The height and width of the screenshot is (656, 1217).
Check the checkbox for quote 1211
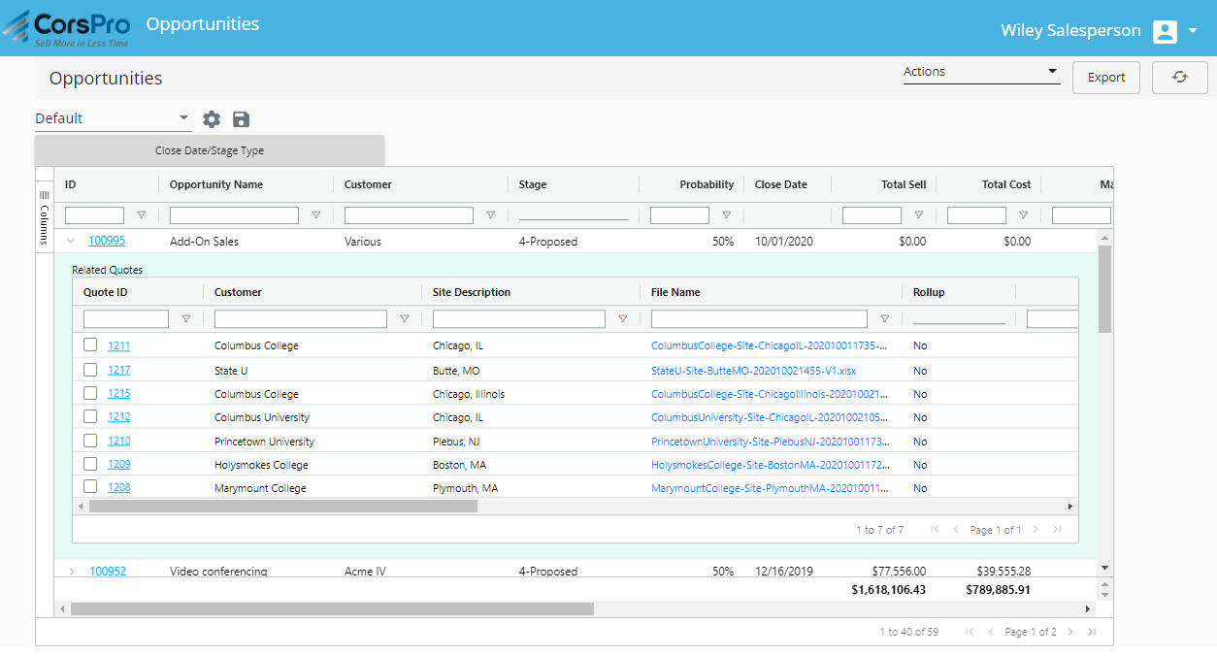pyautogui.click(x=90, y=344)
